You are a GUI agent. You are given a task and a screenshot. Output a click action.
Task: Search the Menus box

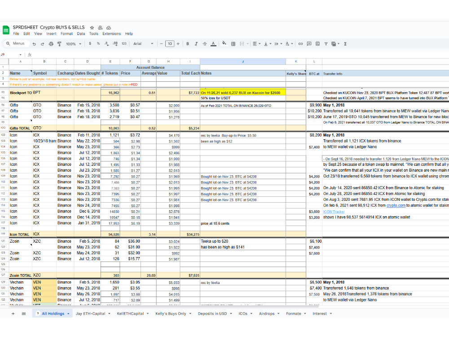pos(16,44)
